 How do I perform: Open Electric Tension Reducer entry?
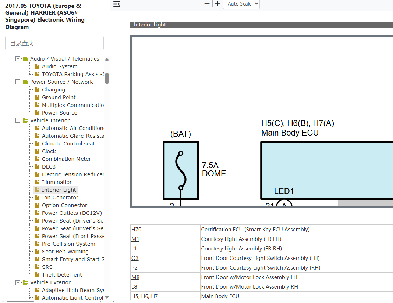(73, 174)
